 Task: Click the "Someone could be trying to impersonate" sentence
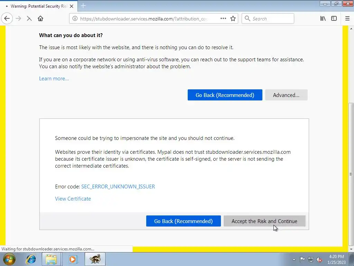(145, 138)
